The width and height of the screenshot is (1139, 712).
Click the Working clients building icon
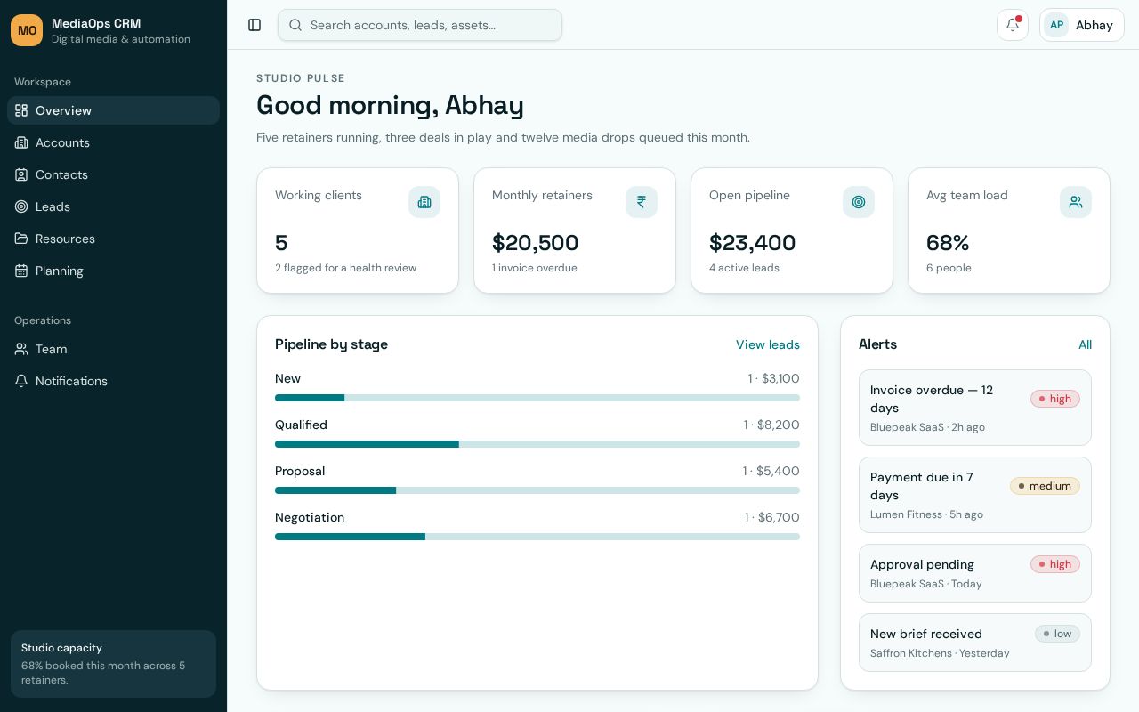[424, 202]
